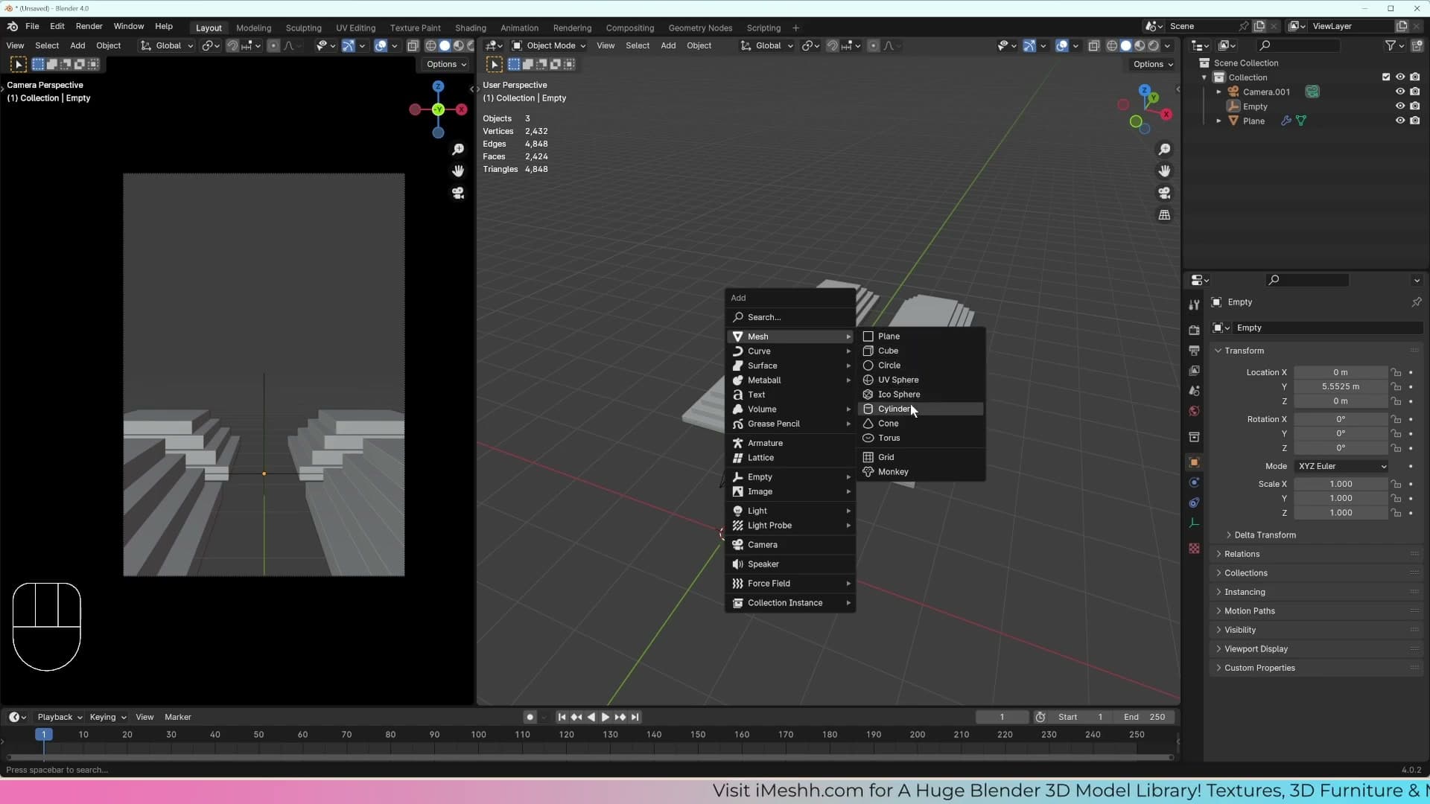Open the Collection properties tab
1430x804 pixels.
[x=1194, y=436]
